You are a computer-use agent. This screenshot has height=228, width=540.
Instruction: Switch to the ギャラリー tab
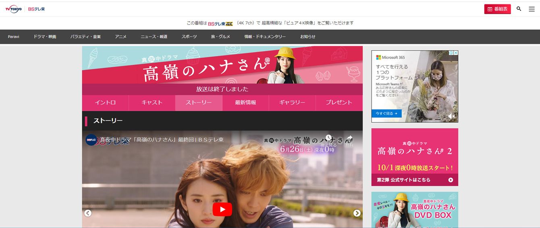(292, 103)
